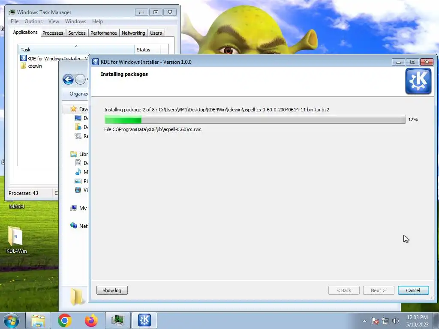Show hidden system tray icons

364,321
